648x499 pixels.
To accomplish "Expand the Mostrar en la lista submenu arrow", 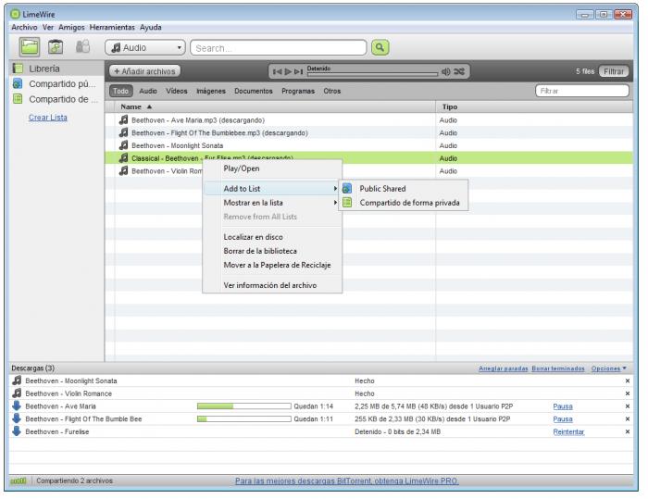I will (x=335, y=203).
